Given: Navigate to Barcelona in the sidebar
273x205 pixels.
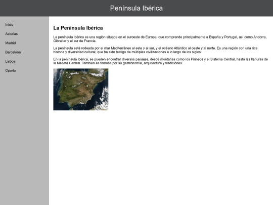Looking at the screenshot, I should coord(13,52).
